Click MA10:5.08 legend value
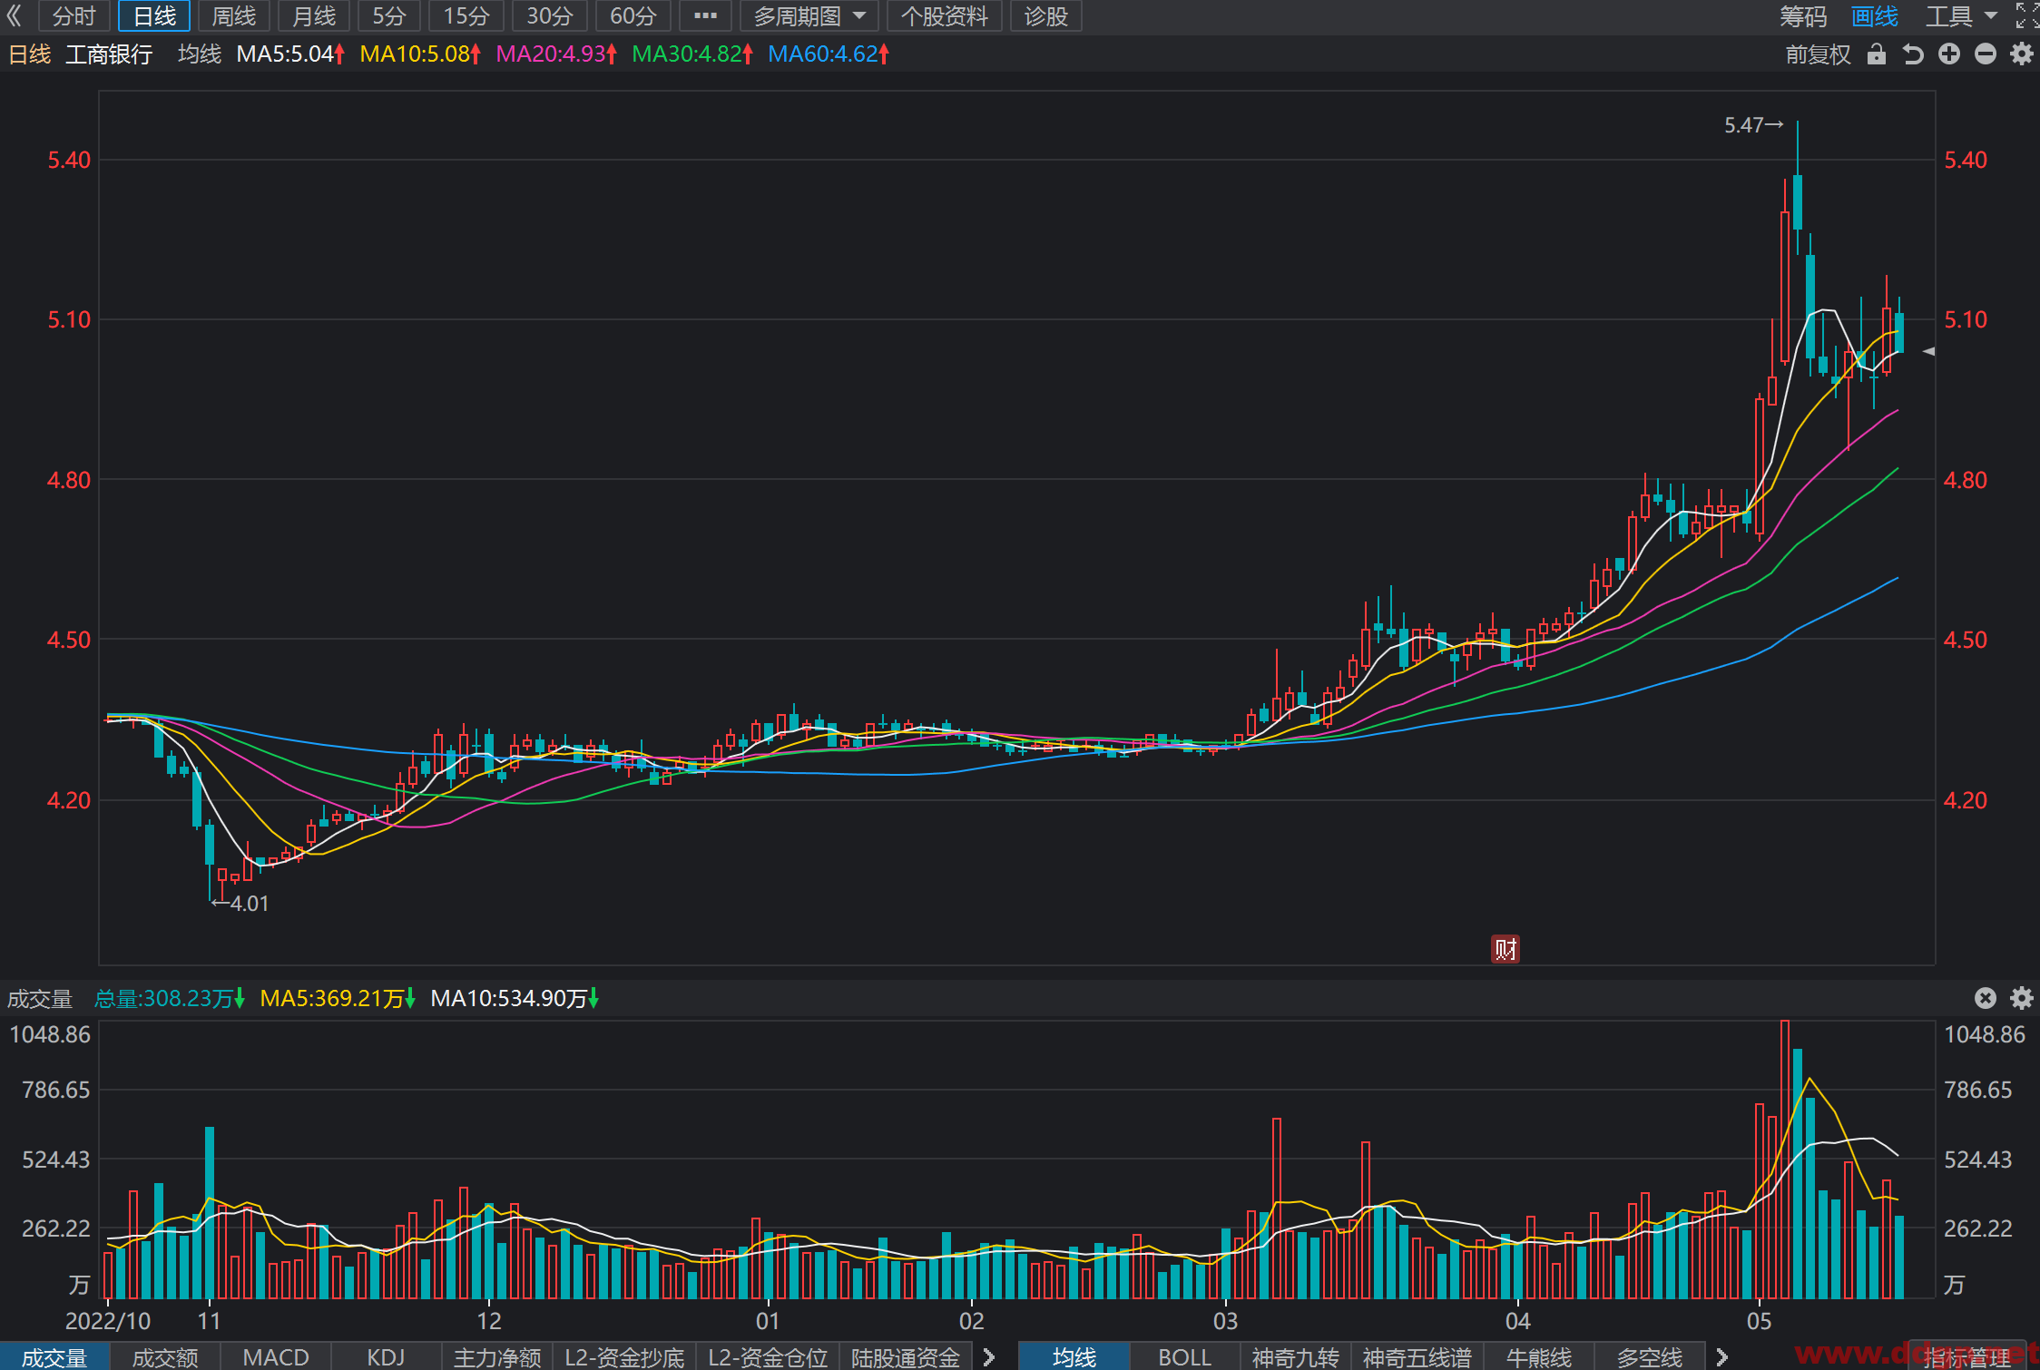The height and width of the screenshot is (1370, 2040). (x=420, y=54)
